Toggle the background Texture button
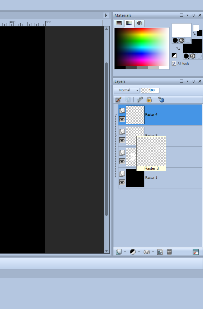 193,56
